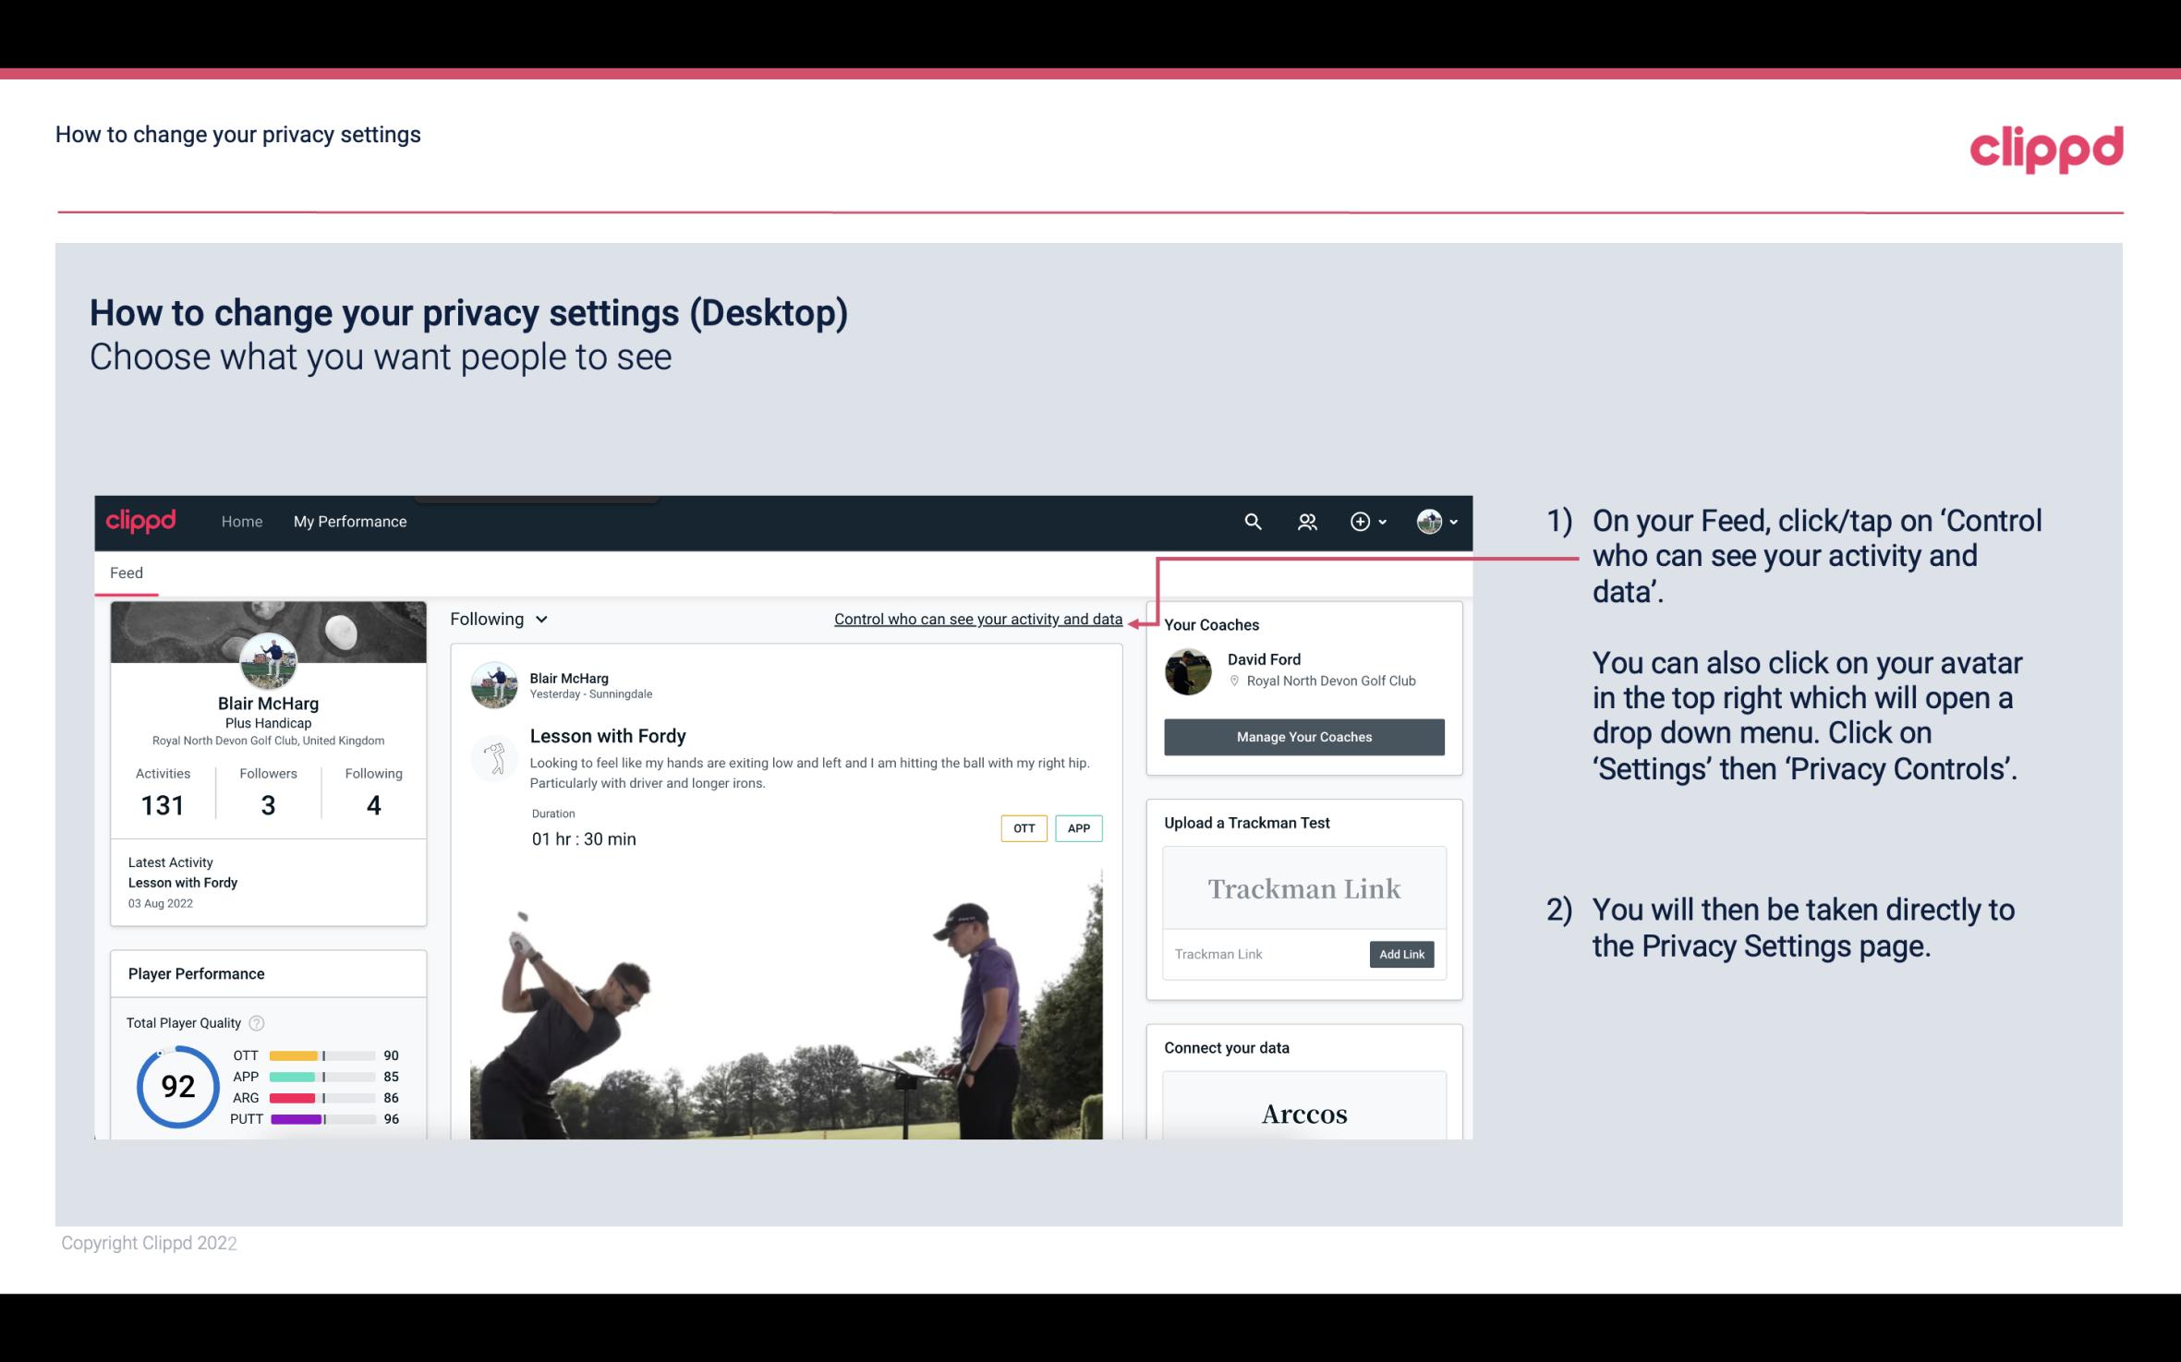The height and width of the screenshot is (1362, 2181).
Task: Select the My Performance menu tab
Action: point(348,521)
